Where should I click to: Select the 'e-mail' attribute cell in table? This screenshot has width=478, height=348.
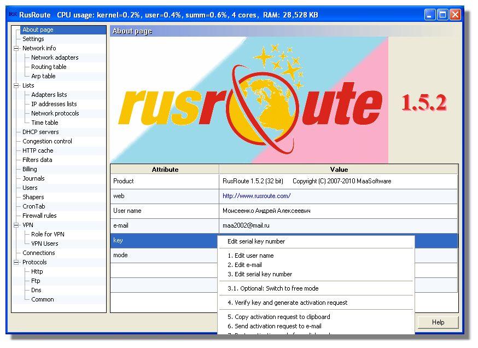(x=165, y=225)
